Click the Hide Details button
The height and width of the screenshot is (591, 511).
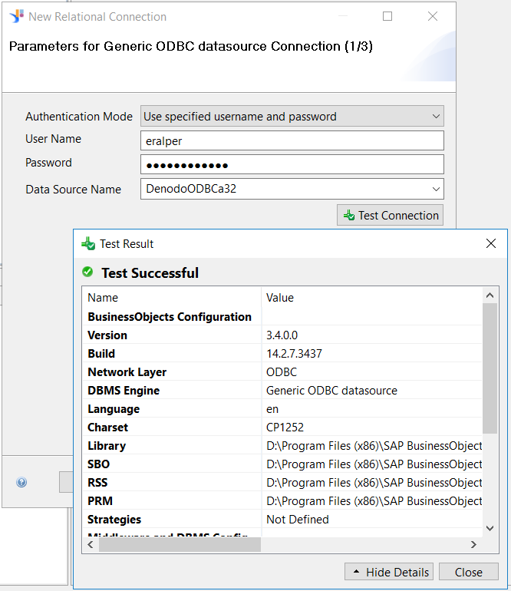(x=389, y=572)
